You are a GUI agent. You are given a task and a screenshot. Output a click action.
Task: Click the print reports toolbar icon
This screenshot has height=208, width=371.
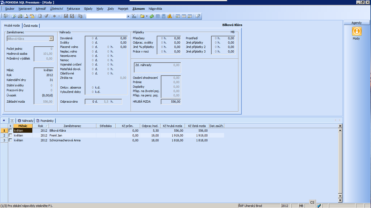pos(14,16)
